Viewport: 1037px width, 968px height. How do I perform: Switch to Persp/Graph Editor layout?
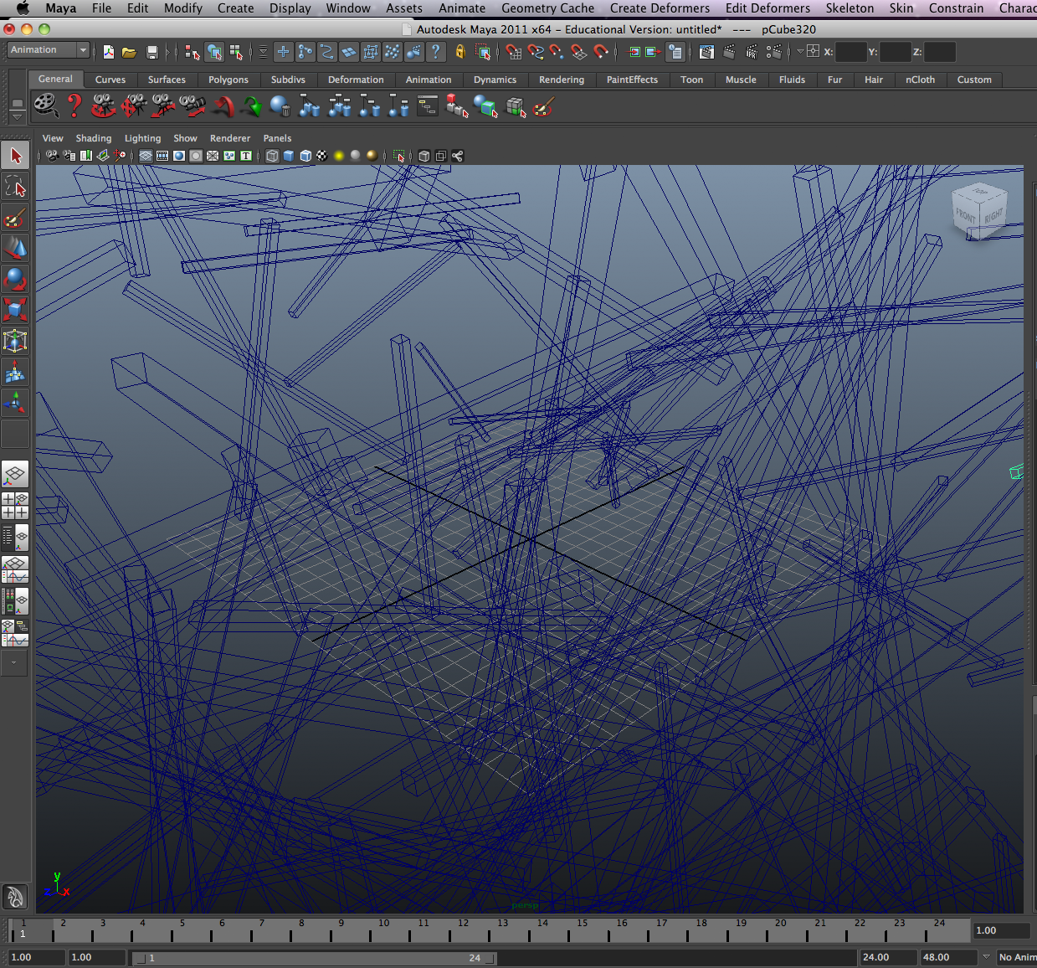point(15,569)
